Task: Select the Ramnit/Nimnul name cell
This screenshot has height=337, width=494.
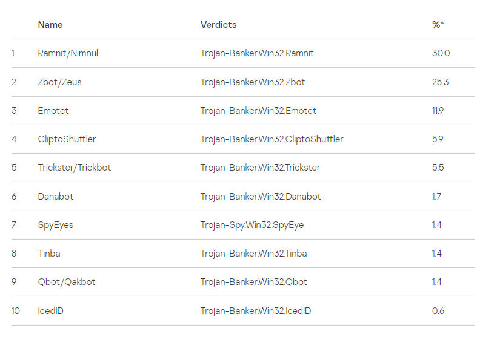Action: [x=68, y=53]
